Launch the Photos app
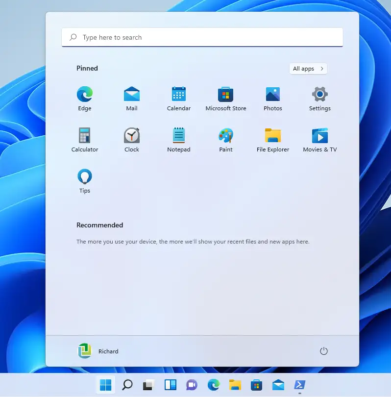 point(273,99)
